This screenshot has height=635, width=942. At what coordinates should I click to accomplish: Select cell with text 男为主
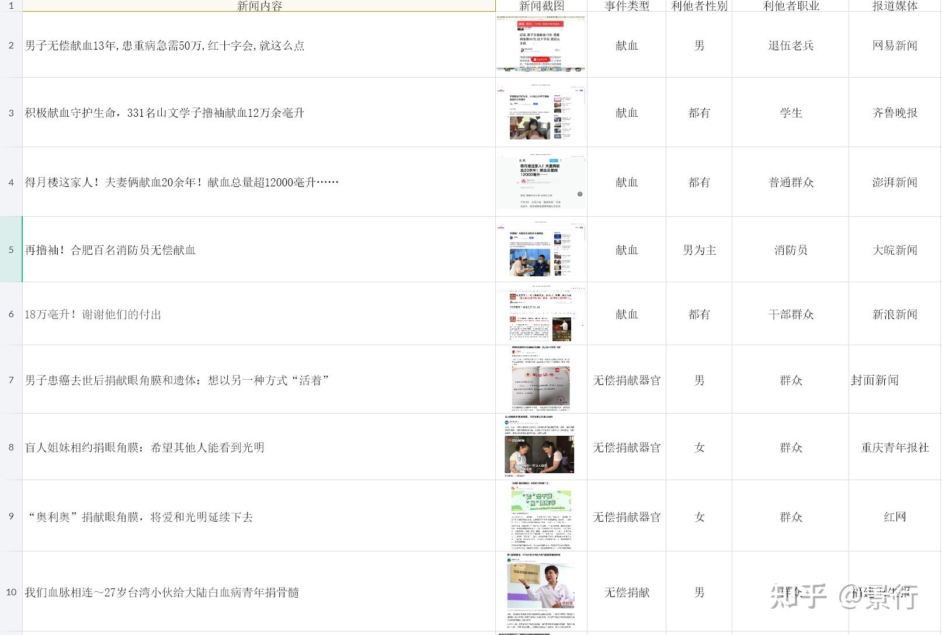(x=699, y=249)
